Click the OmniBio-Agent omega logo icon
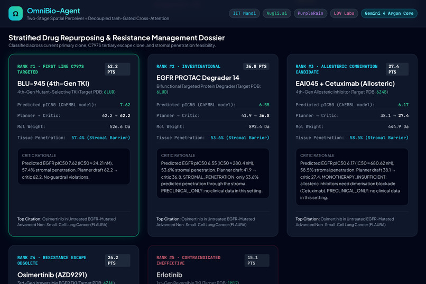426x284 pixels. (15, 13)
